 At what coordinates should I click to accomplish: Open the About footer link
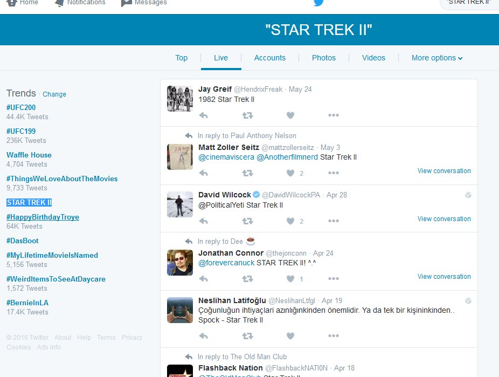[x=63, y=338]
